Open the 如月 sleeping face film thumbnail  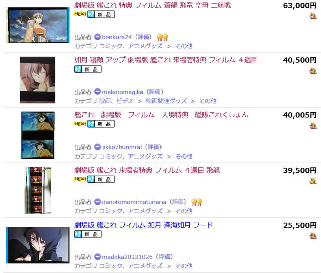point(38,80)
